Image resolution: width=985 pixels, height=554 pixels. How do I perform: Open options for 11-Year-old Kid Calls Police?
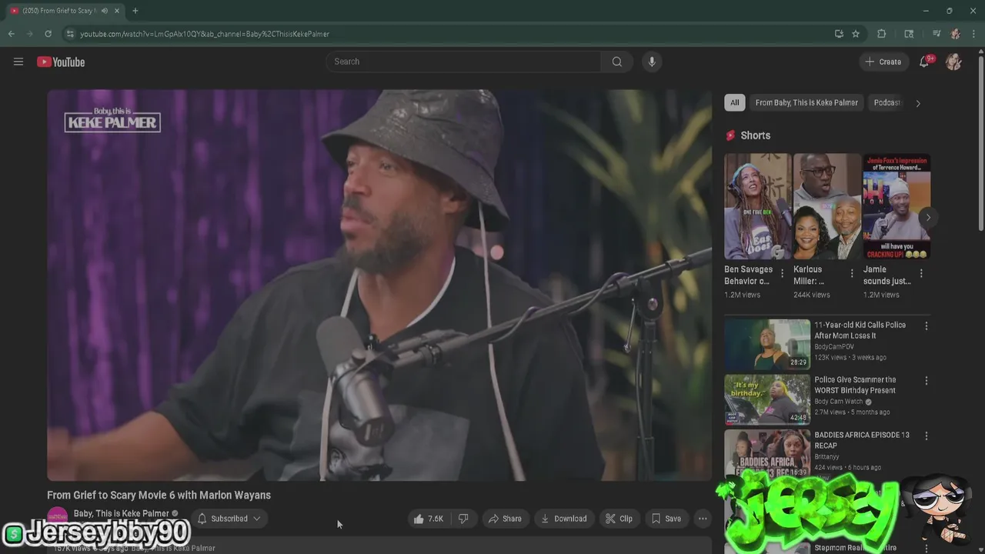(927, 326)
